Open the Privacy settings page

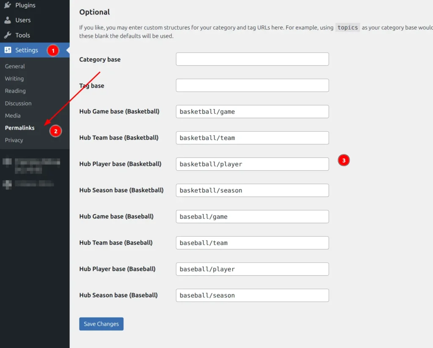(x=14, y=140)
